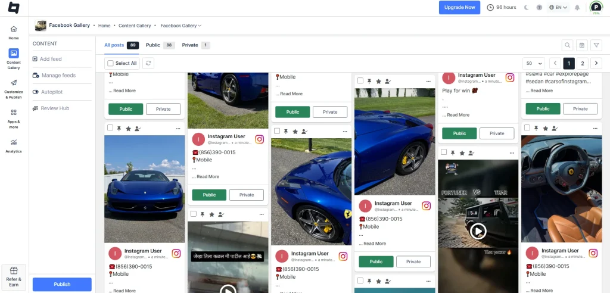Play the Fortuner vs Thar video

[x=478, y=232]
